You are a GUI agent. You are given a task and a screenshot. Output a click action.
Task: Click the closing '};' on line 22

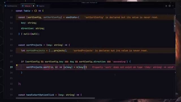click(20, 84)
